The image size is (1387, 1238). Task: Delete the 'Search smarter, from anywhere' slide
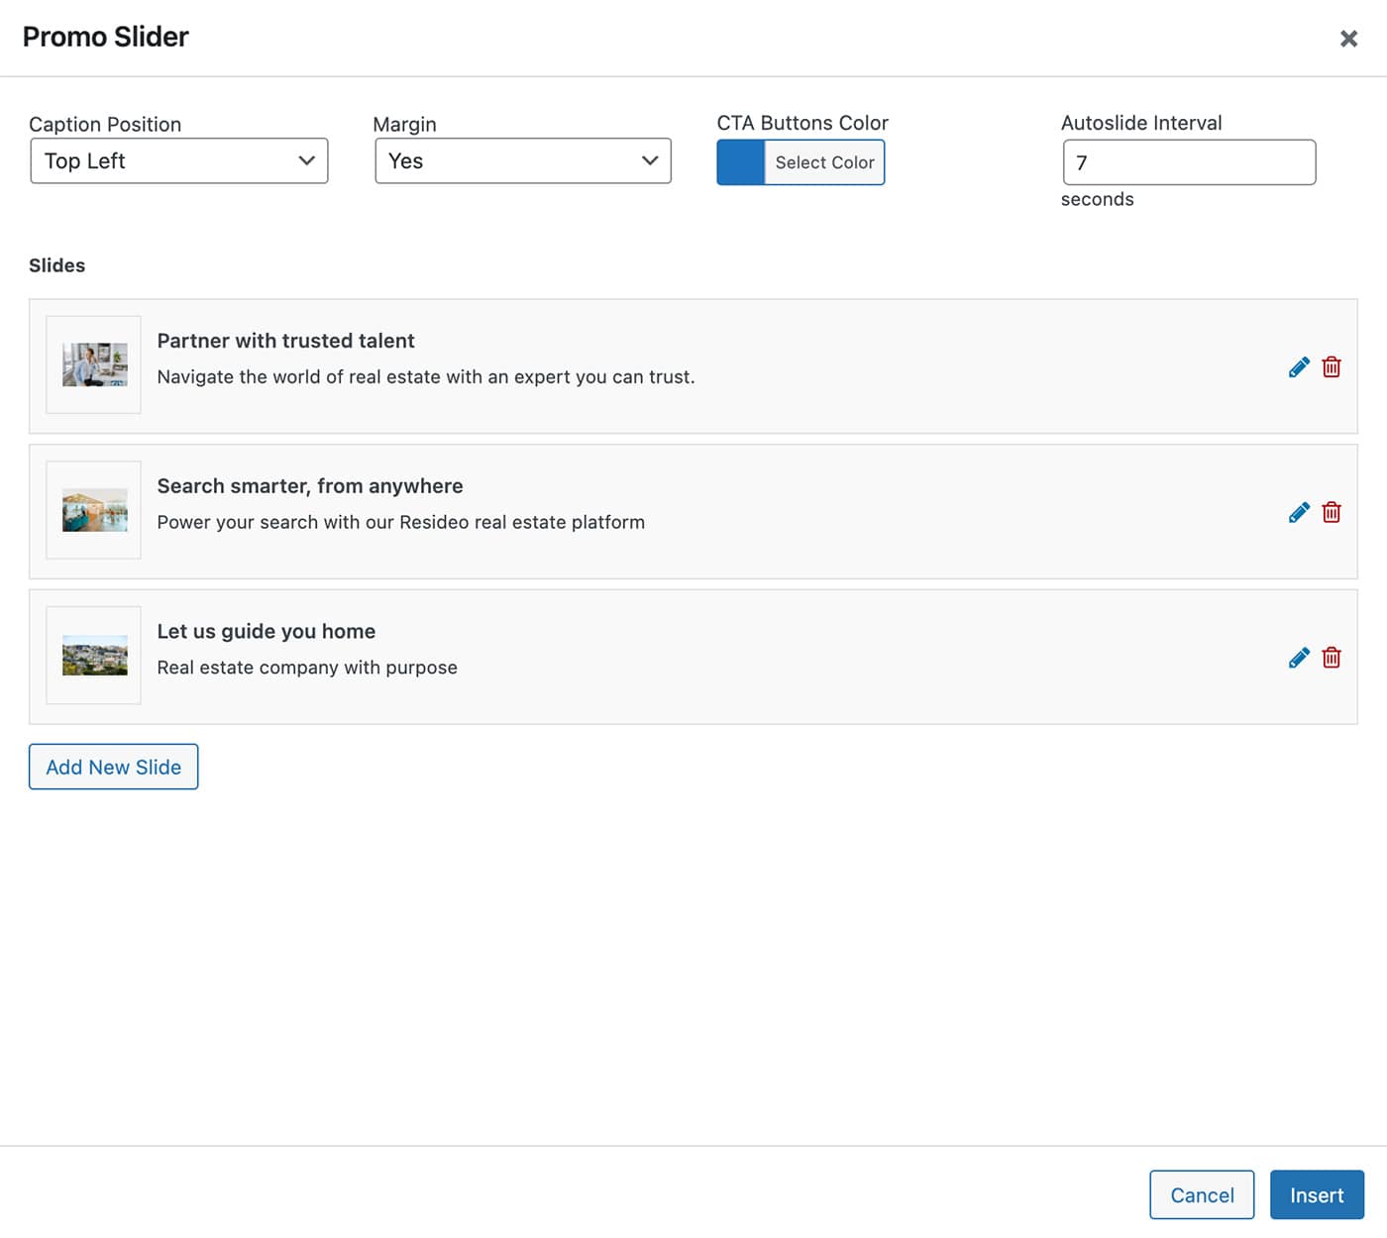pos(1332,512)
